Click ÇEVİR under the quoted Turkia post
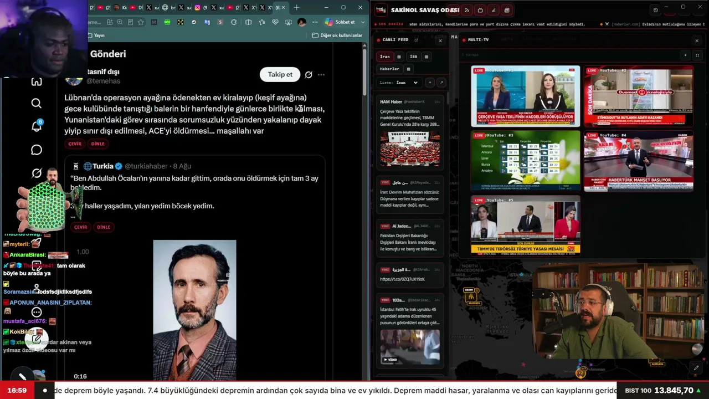709x399 pixels. (x=81, y=227)
